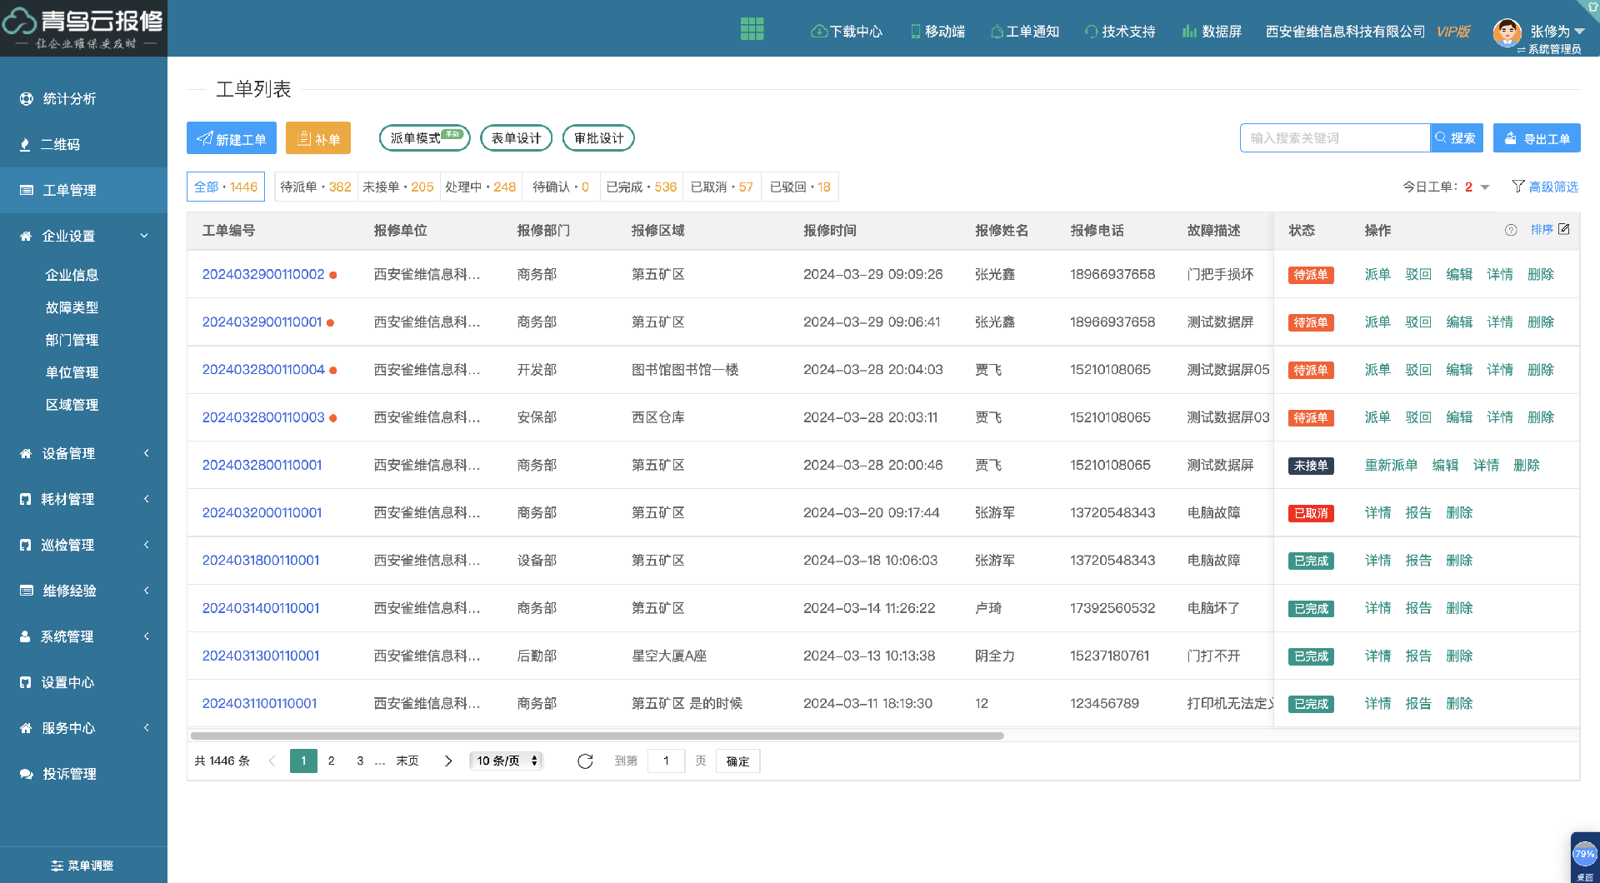Expand the 设备管理 sidebar menu
Image resolution: width=1600 pixels, height=883 pixels.
pos(83,453)
